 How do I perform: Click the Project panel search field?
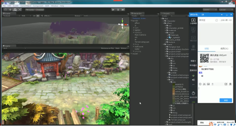178,16
